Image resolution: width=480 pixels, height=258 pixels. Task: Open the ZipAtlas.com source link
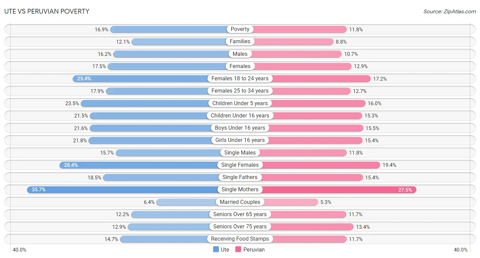coord(449,11)
